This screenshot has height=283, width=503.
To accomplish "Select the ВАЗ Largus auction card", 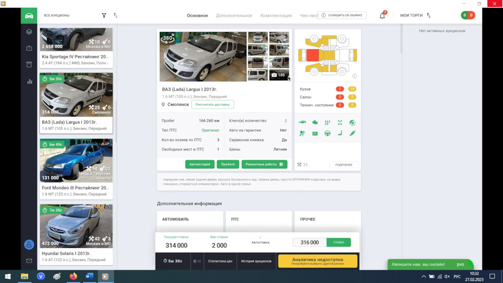I will [76, 103].
